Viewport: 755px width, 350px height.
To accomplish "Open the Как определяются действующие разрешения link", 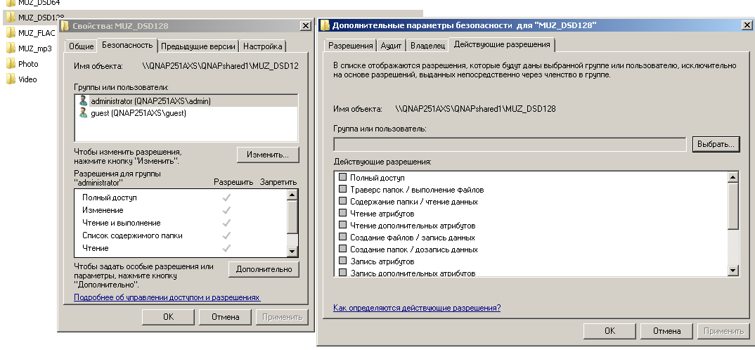I will click(x=417, y=308).
